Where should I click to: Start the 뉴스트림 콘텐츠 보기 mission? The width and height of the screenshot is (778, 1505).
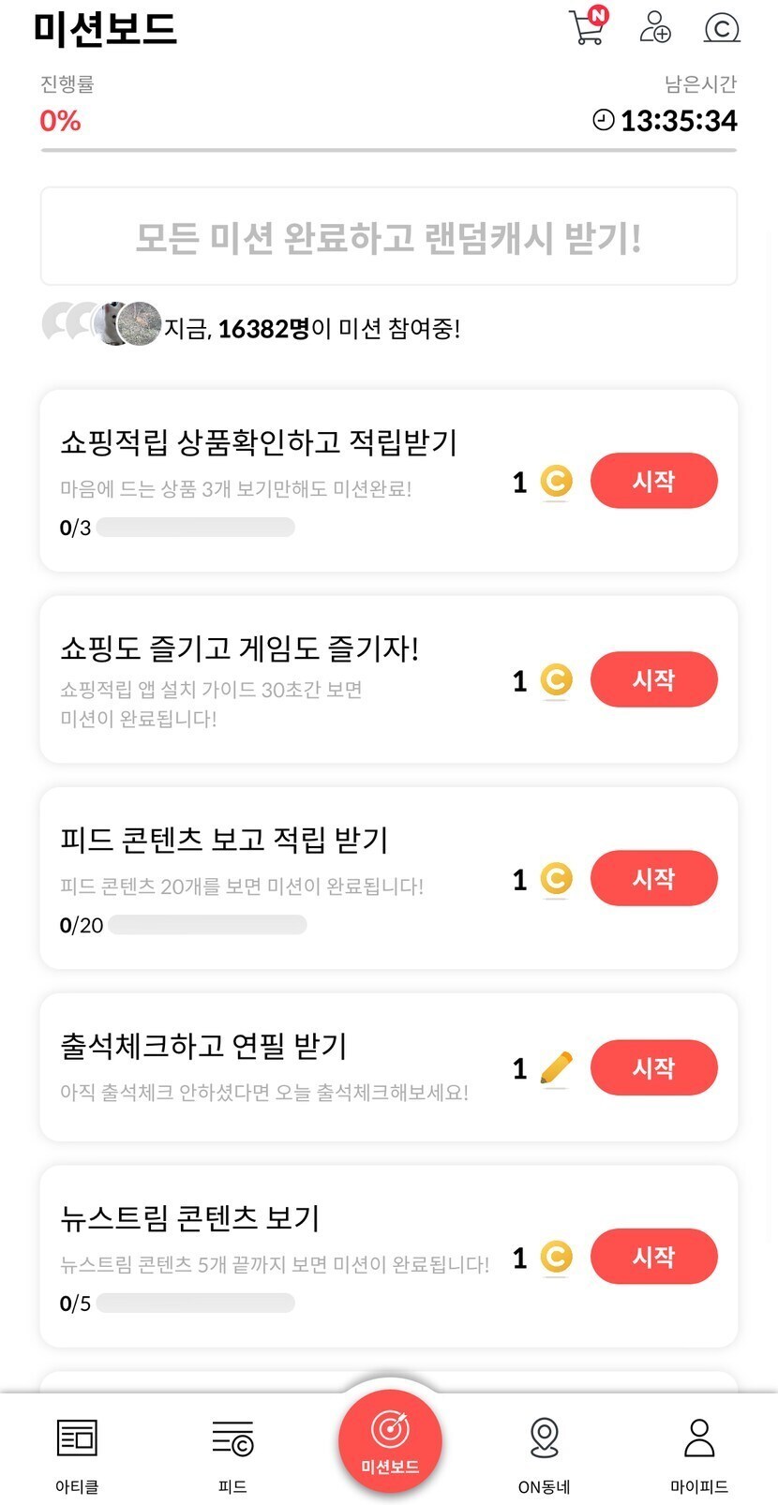click(653, 1257)
